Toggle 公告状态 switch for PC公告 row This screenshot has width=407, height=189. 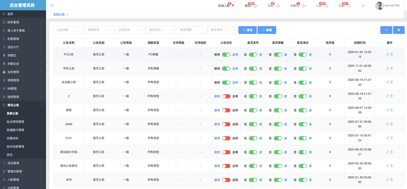coord(226,55)
